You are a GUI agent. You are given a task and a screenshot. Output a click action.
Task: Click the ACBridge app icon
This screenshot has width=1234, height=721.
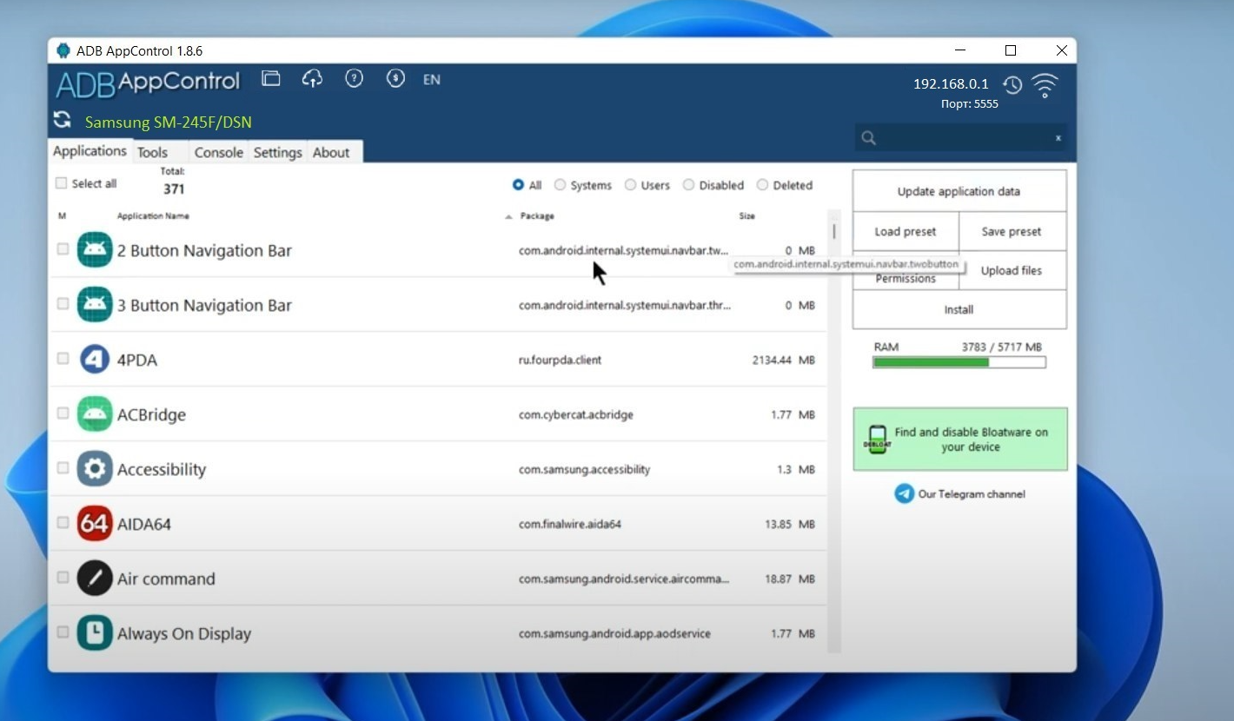pyautogui.click(x=95, y=414)
